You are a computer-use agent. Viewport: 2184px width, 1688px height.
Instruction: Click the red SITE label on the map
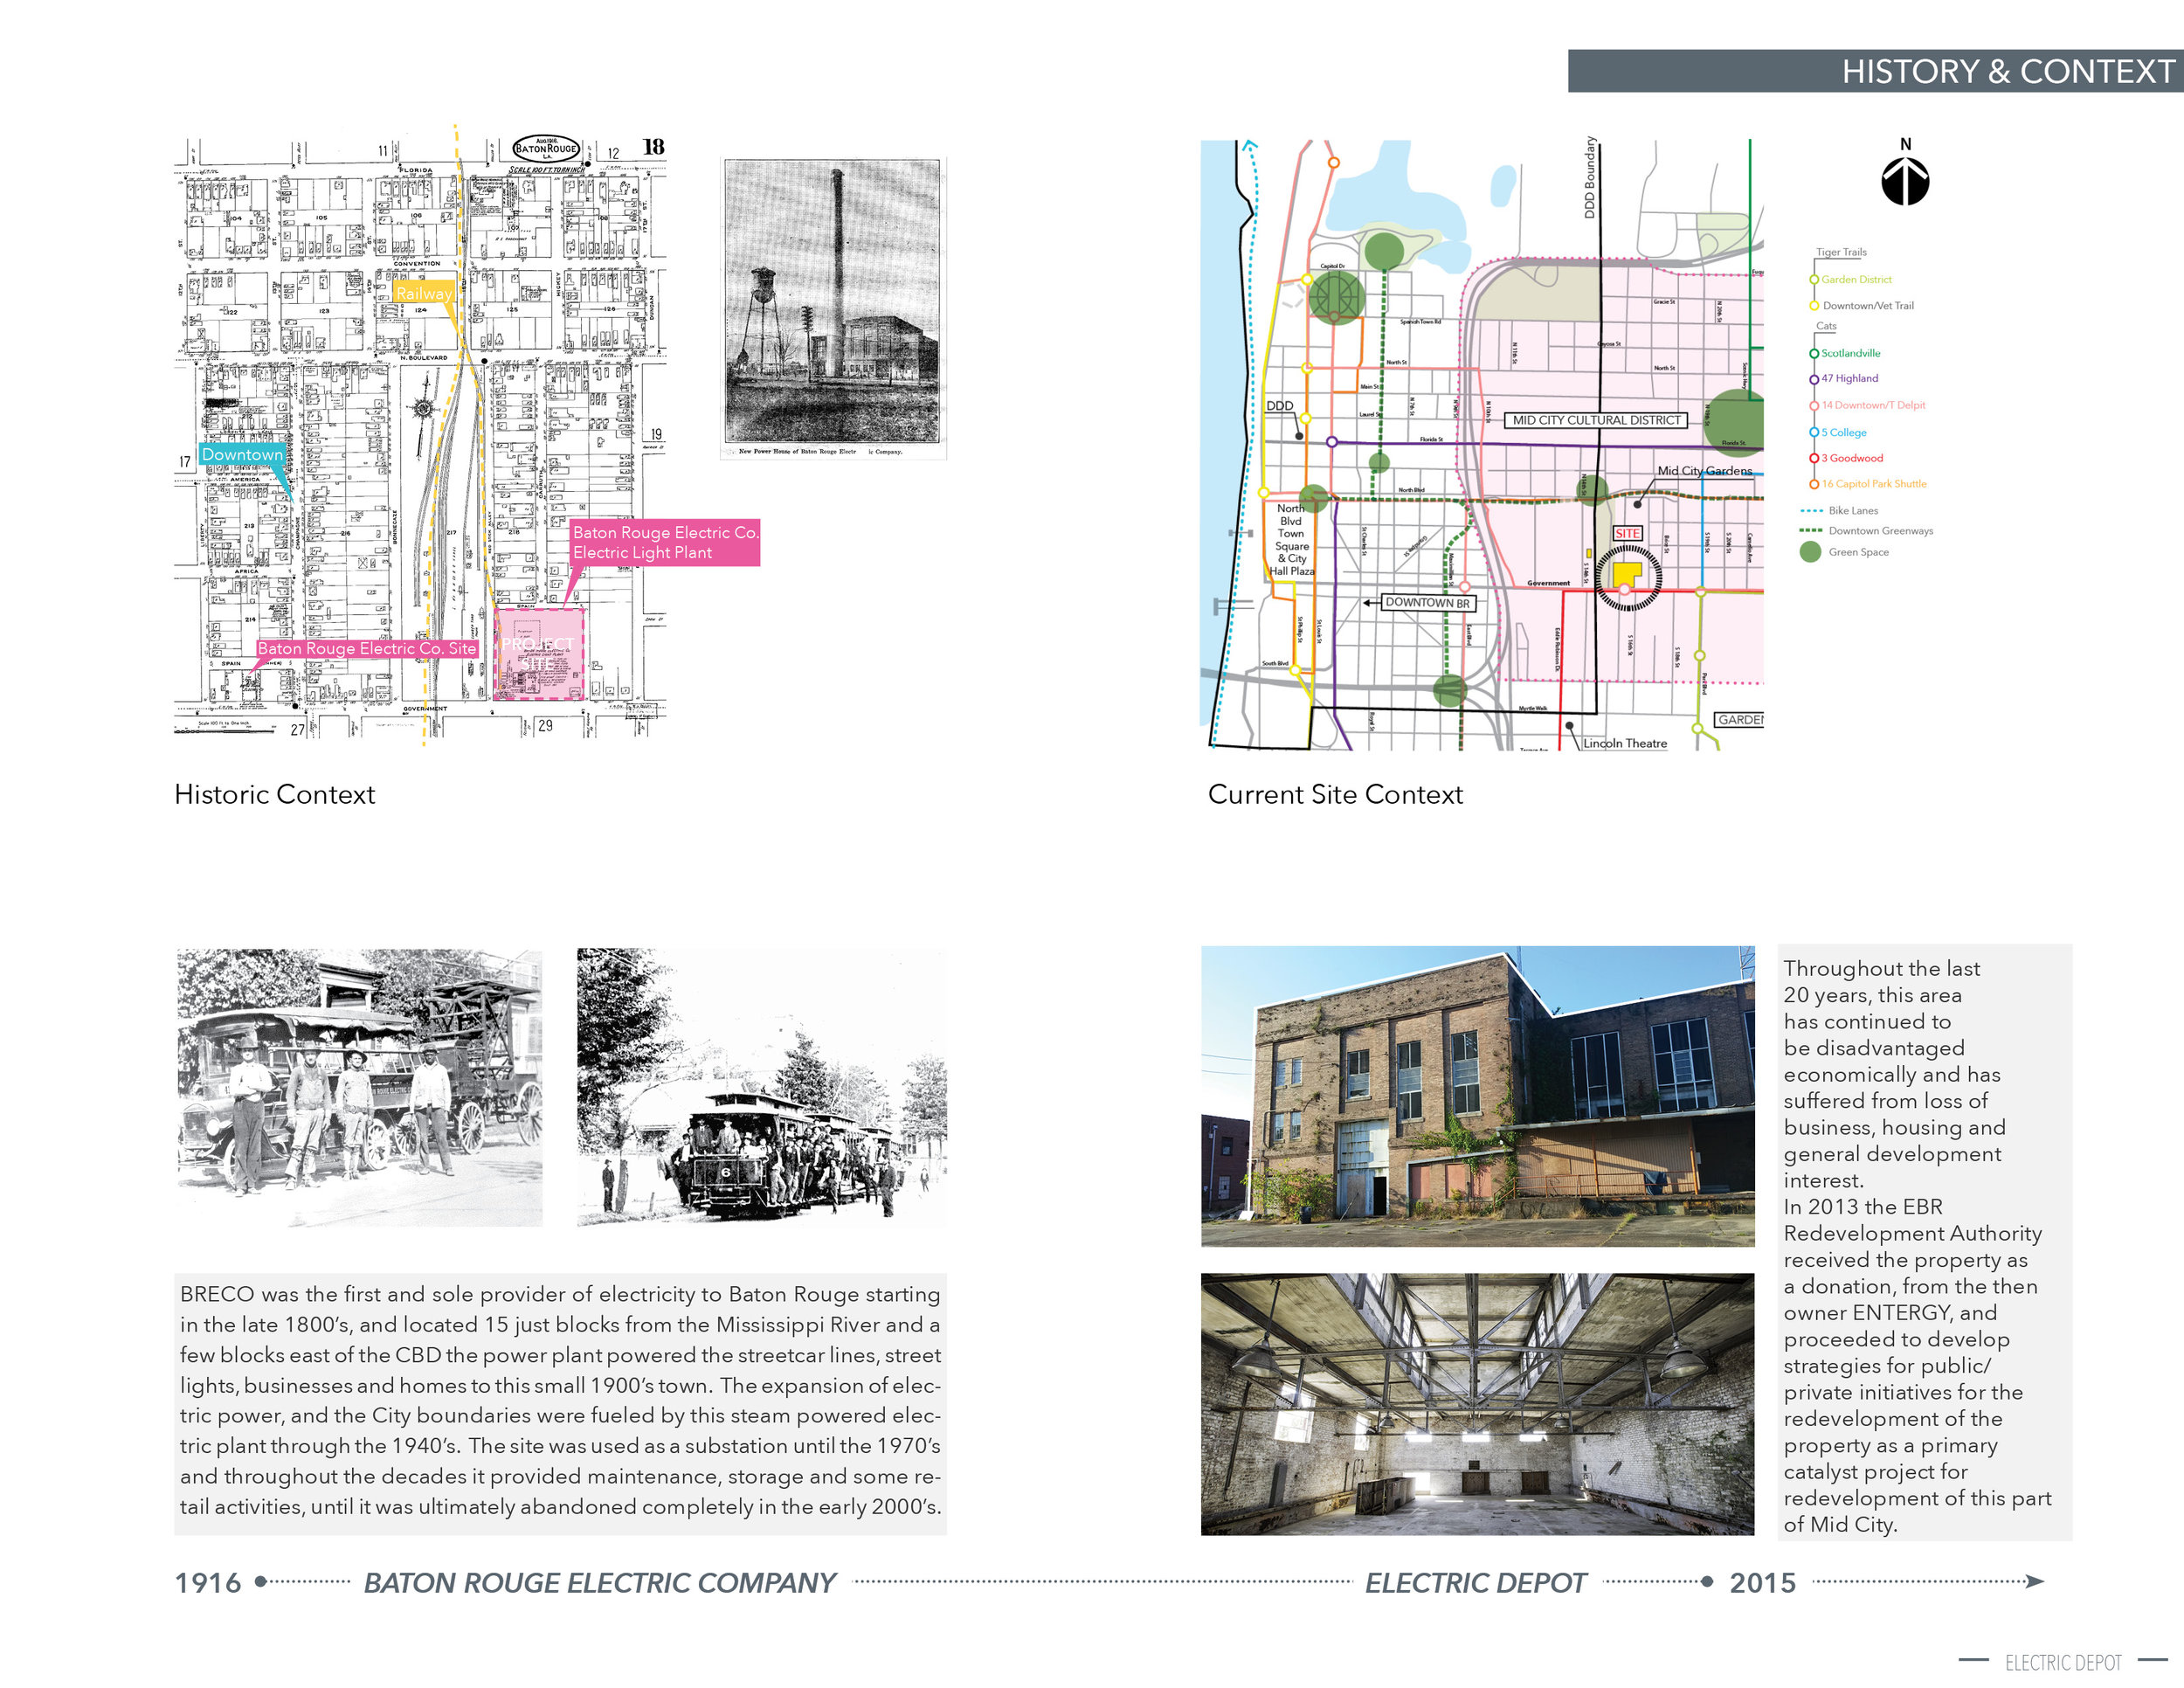pyautogui.click(x=1627, y=533)
